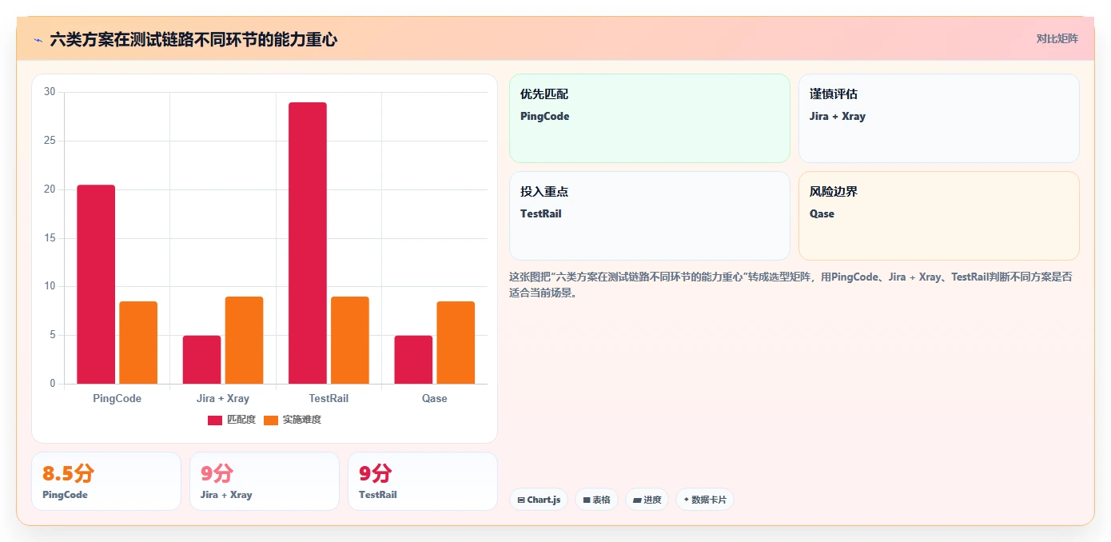Click the sparkle icon inside the 数据卡片 tag
This screenshot has height=542, width=1111.
click(686, 500)
